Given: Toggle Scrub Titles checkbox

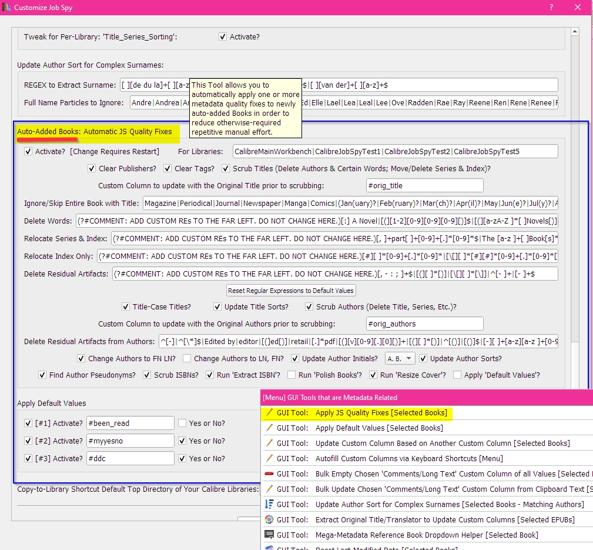Looking at the screenshot, I should coord(226,168).
